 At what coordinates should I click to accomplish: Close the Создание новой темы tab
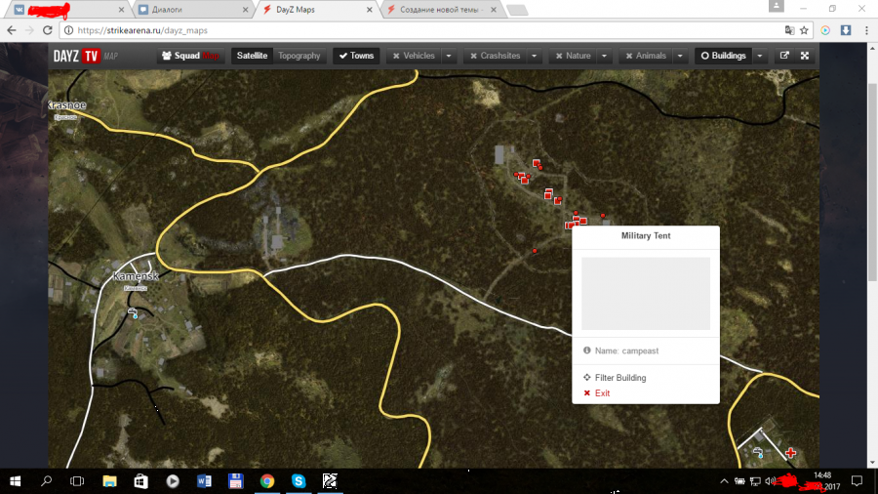(x=494, y=10)
